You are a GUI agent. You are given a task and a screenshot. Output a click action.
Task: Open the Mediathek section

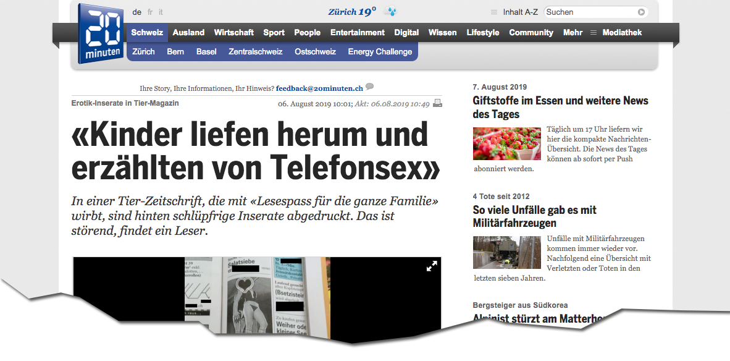622,33
